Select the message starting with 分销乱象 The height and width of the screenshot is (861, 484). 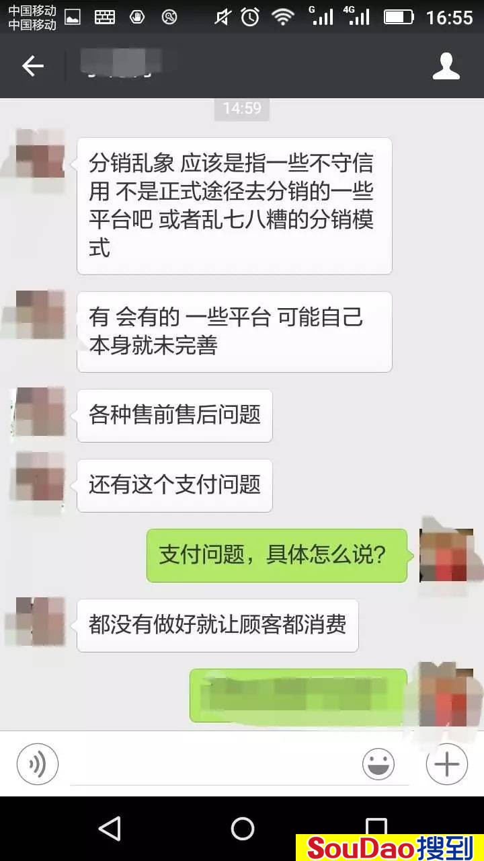point(235,206)
